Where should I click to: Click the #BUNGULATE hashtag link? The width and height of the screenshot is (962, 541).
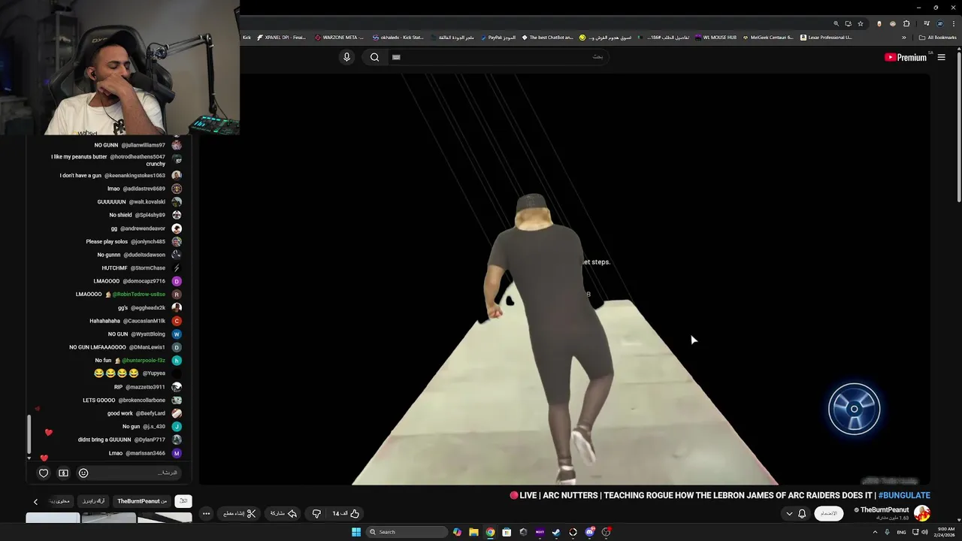(904, 495)
